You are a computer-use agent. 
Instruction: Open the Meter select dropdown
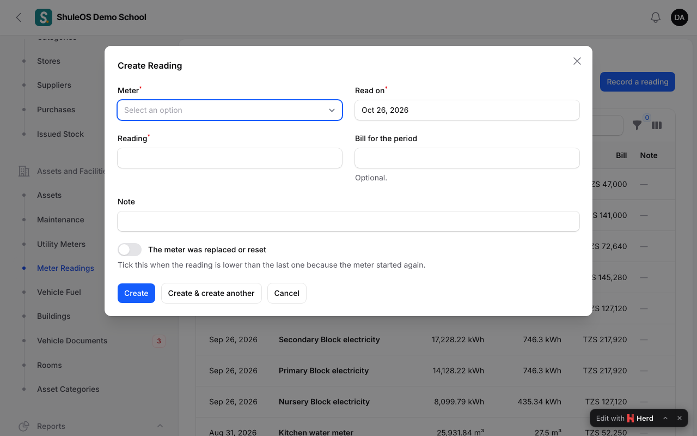coord(230,110)
